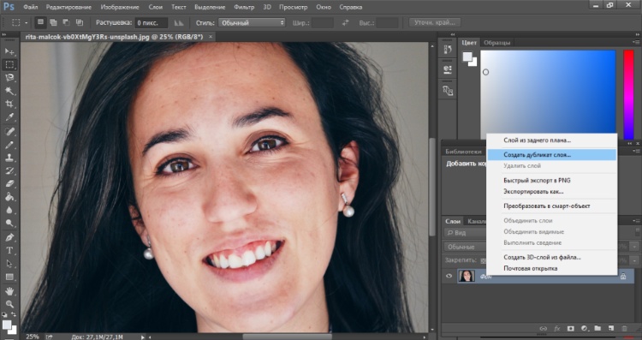Select the Paint Bucket tool
This screenshot has width=642, height=340.
coord(9,198)
